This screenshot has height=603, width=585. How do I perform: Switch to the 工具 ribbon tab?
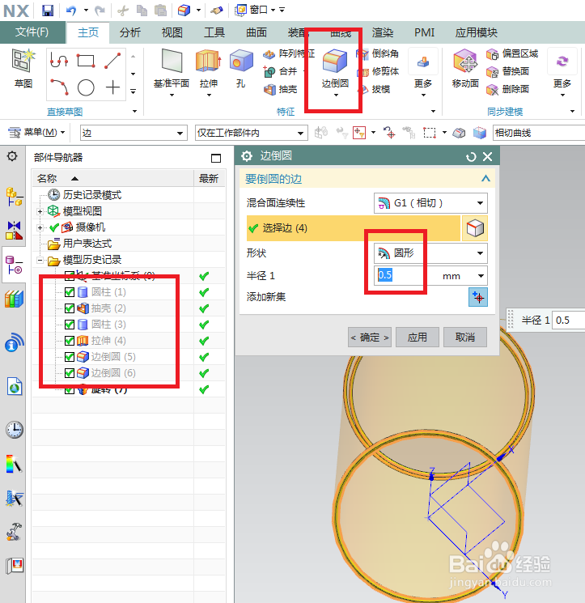click(214, 32)
